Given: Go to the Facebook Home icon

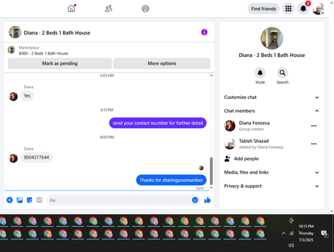Looking at the screenshot, I should click(x=71, y=9).
